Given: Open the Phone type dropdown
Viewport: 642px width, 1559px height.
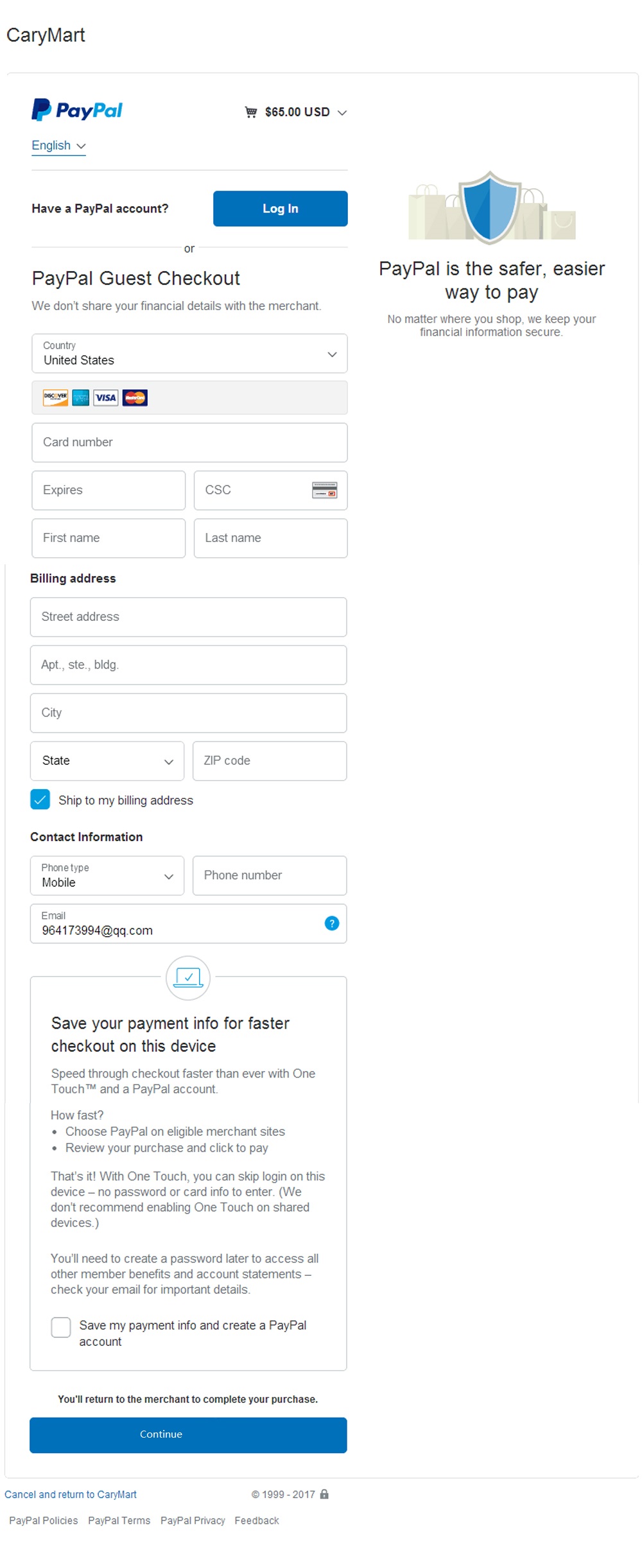Looking at the screenshot, I should [107, 875].
